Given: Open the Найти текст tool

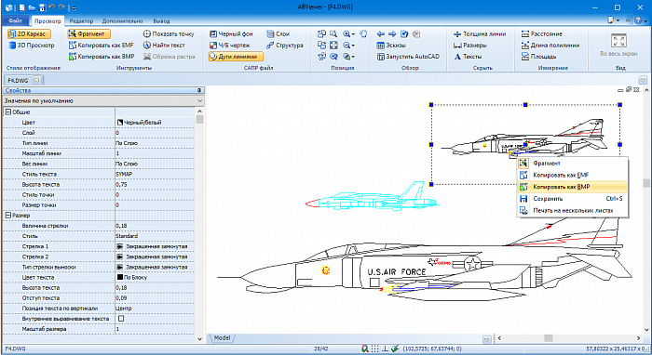Looking at the screenshot, I should [164, 46].
